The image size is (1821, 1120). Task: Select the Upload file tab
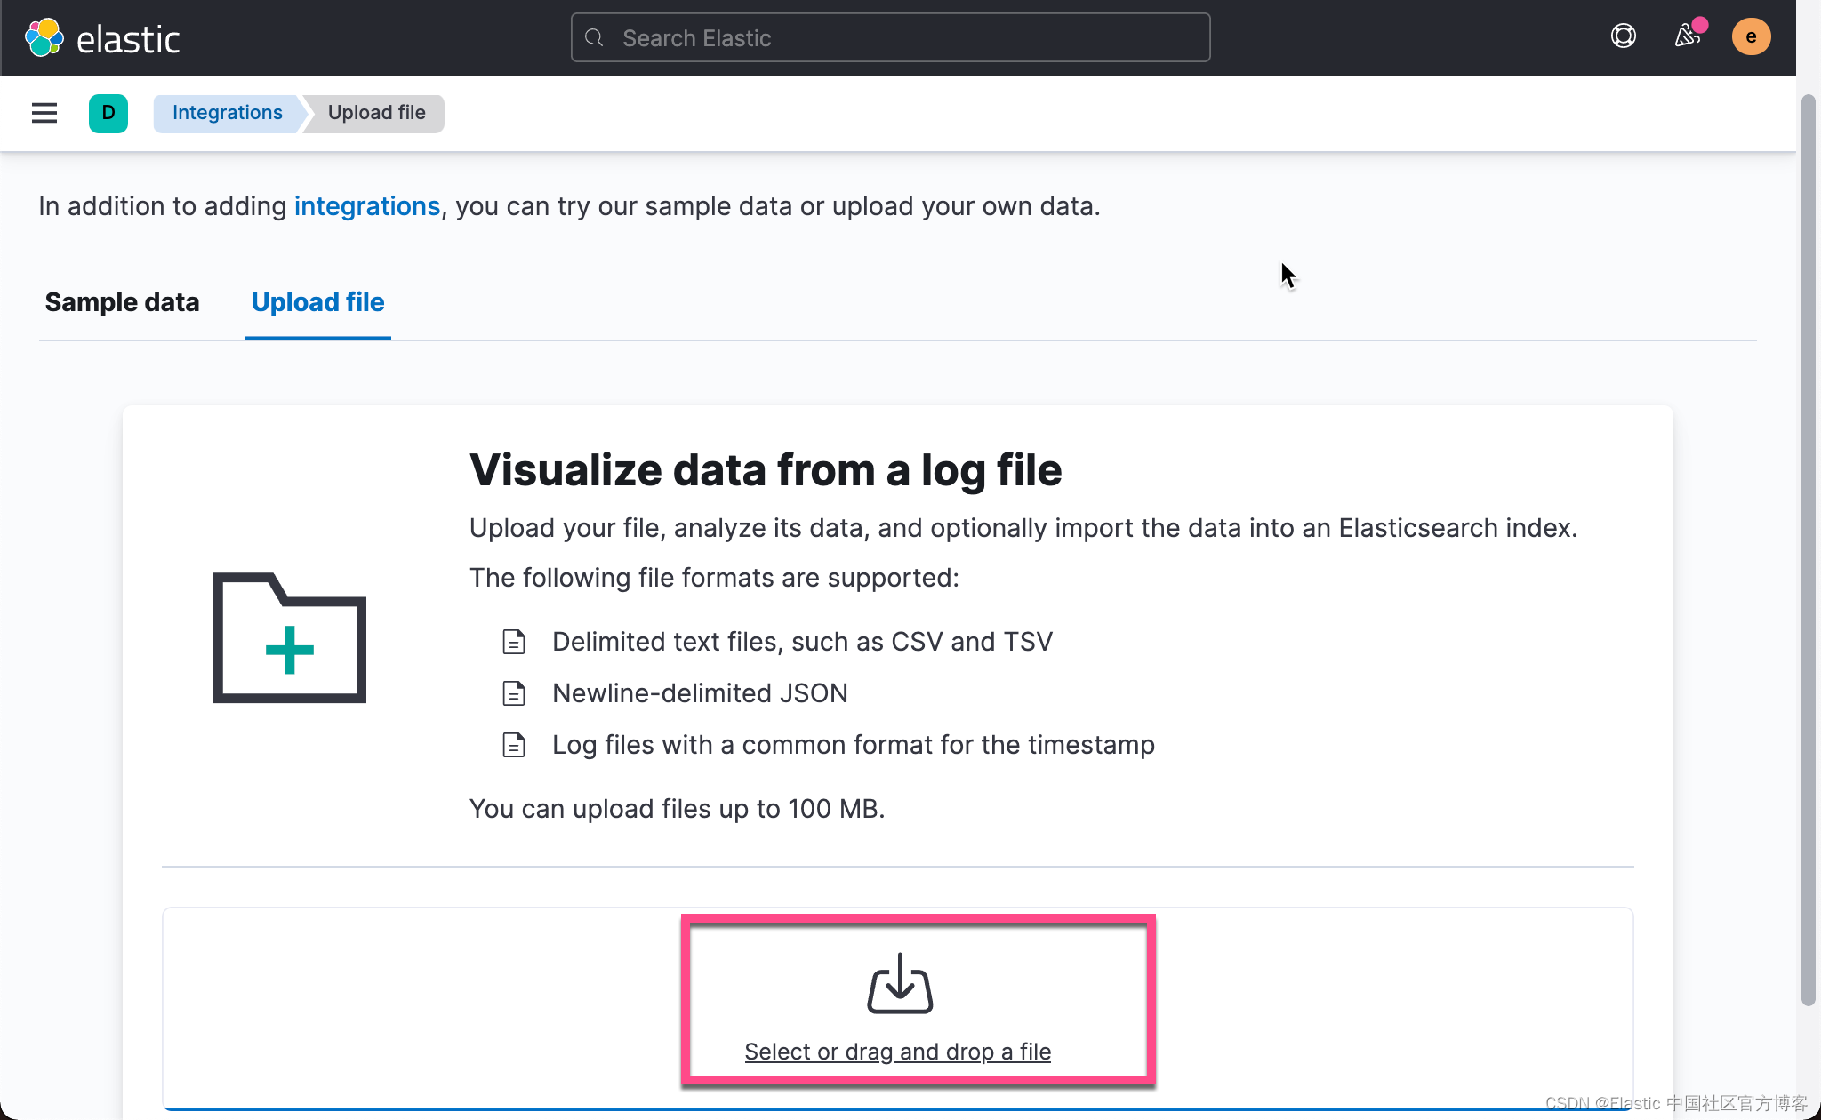[317, 302]
